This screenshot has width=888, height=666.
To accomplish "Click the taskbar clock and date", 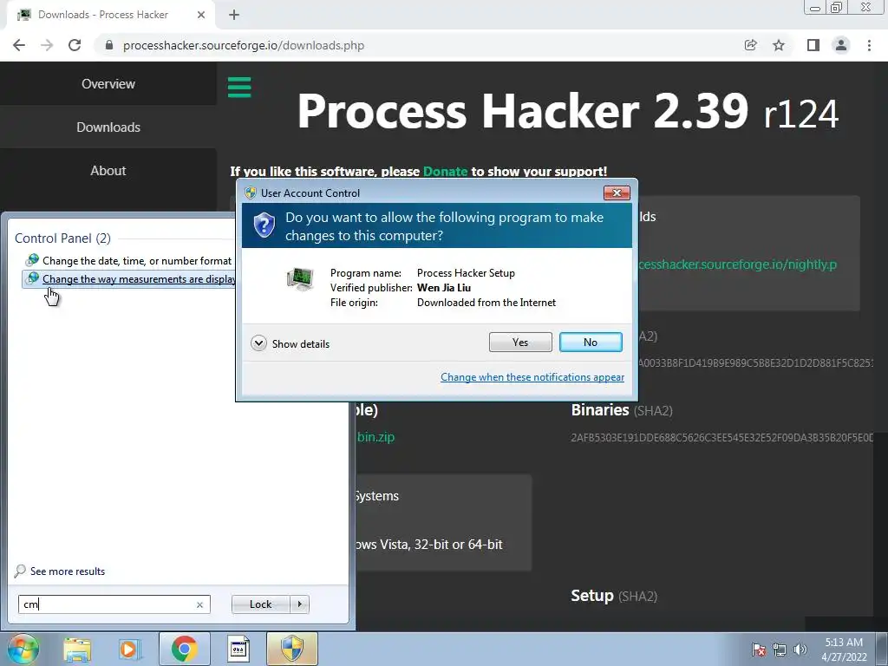I will coord(844,650).
